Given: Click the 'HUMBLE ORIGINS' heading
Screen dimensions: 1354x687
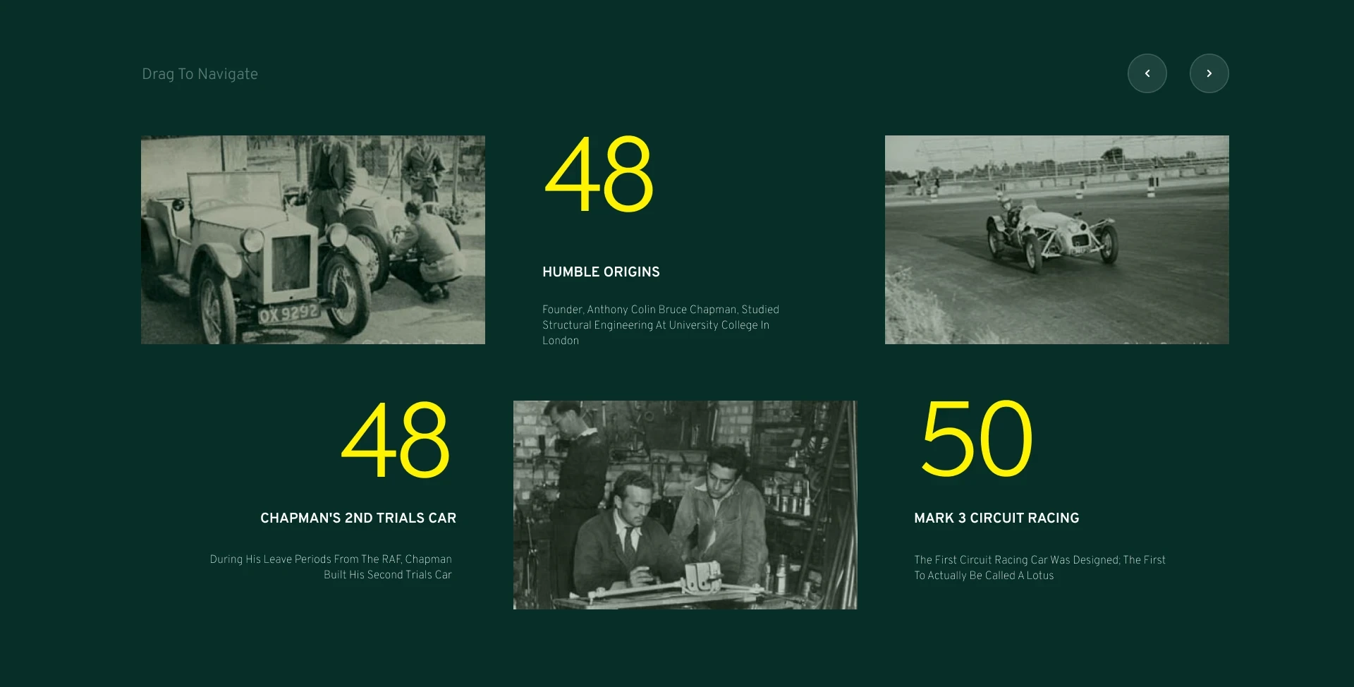Looking at the screenshot, I should coord(601,272).
